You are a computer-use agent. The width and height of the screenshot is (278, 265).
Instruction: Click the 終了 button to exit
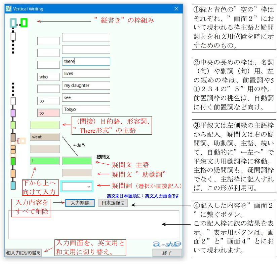[x=167, y=253]
